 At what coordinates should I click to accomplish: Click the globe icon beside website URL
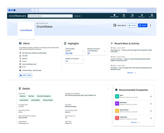[x=20, y=64]
